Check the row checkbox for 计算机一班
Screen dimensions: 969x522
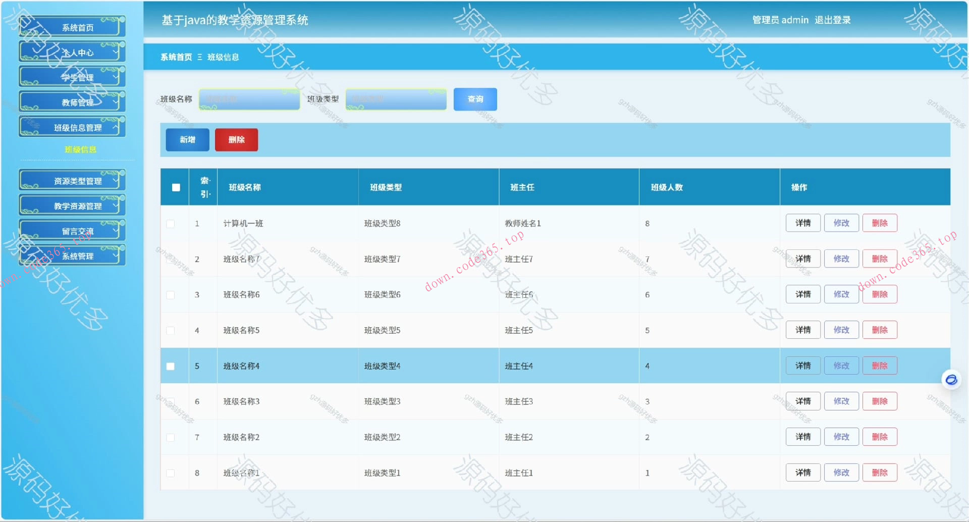(171, 224)
